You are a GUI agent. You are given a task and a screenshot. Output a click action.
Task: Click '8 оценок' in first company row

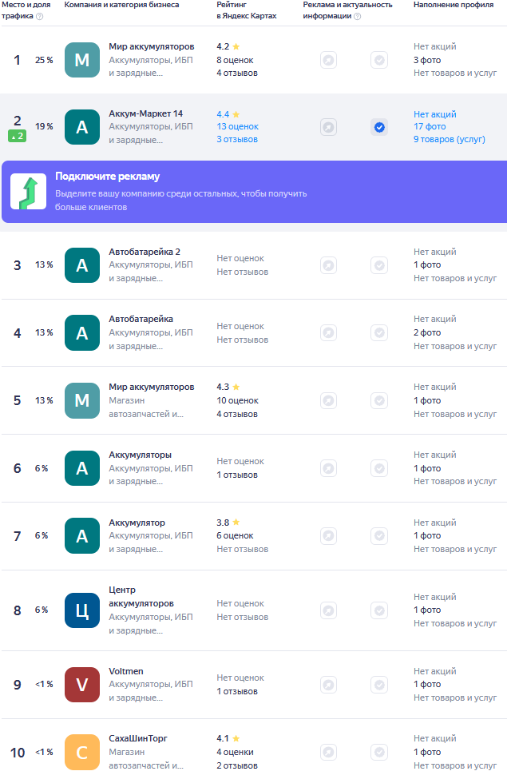(x=235, y=60)
